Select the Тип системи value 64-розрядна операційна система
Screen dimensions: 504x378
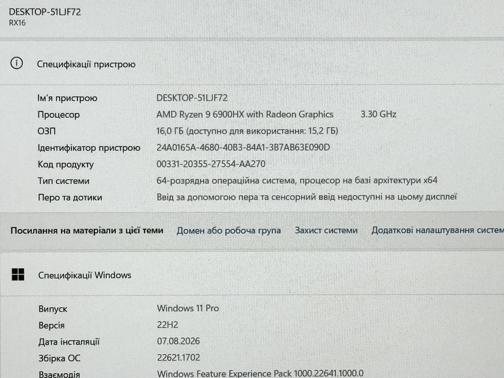[x=226, y=181]
